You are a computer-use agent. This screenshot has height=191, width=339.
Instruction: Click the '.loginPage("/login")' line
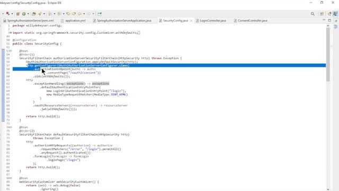[64, 160]
